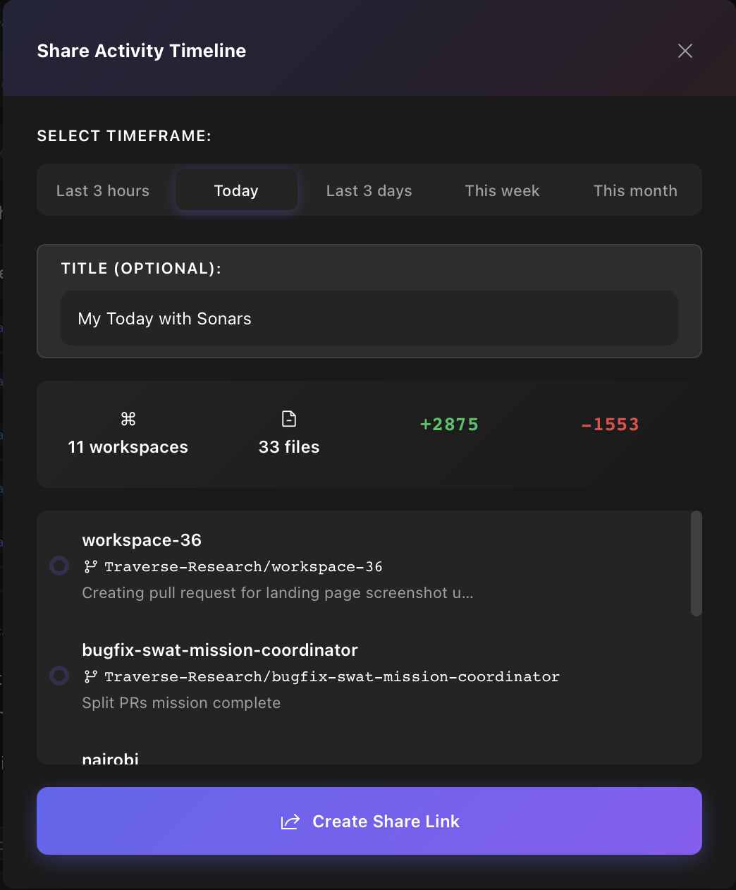Close the Share Activity Timeline dialog

tap(685, 51)
